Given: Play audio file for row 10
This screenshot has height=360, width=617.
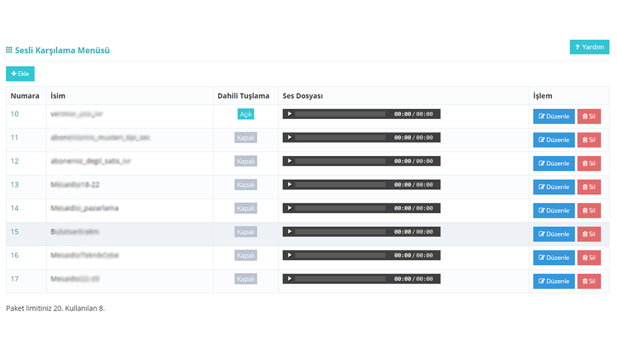Looking at the screenshot, I should (x=290, y=114).
